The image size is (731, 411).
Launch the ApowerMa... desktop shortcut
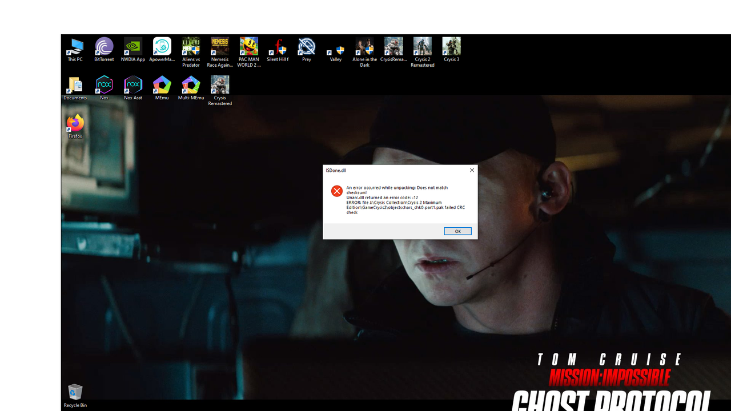point(162,50)
